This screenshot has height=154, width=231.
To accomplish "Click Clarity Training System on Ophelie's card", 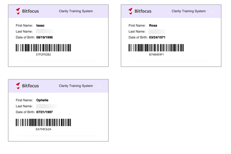I will click(76, 86).
